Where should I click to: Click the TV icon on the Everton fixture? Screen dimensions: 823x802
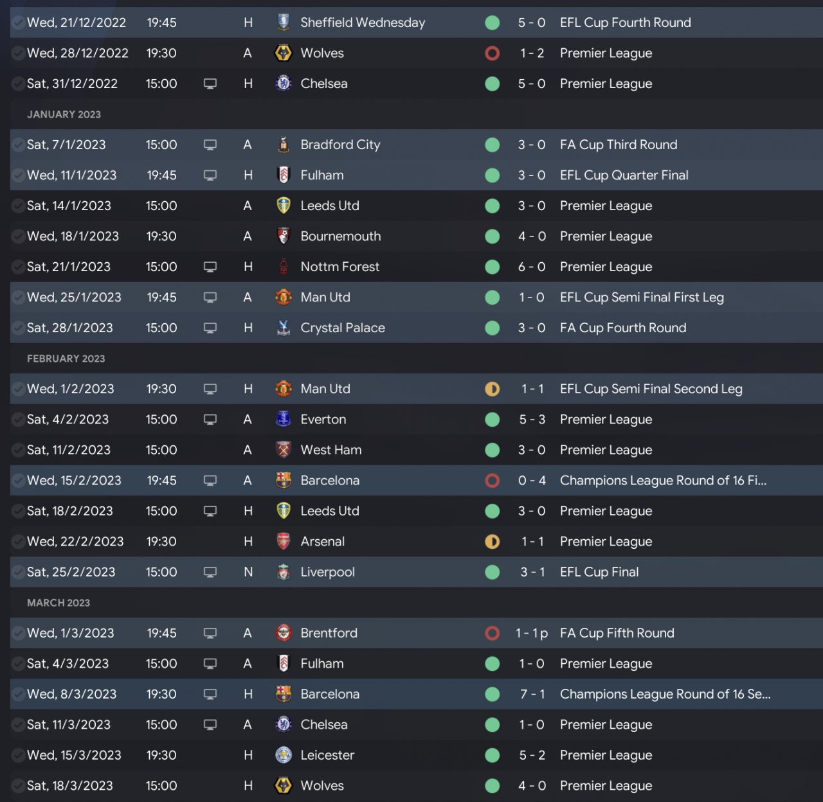(210, 420)
